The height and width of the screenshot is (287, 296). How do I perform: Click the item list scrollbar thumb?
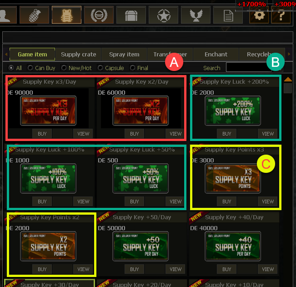coord(288,88)
